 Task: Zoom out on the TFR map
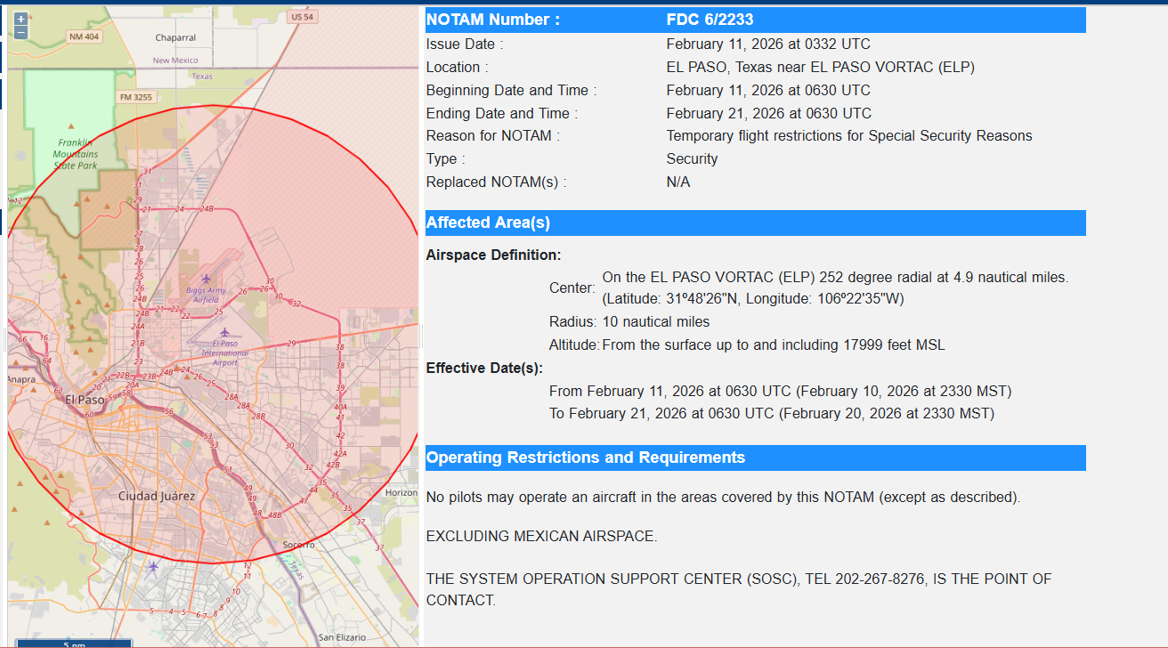pyautogui.click(x=20, y=33)
